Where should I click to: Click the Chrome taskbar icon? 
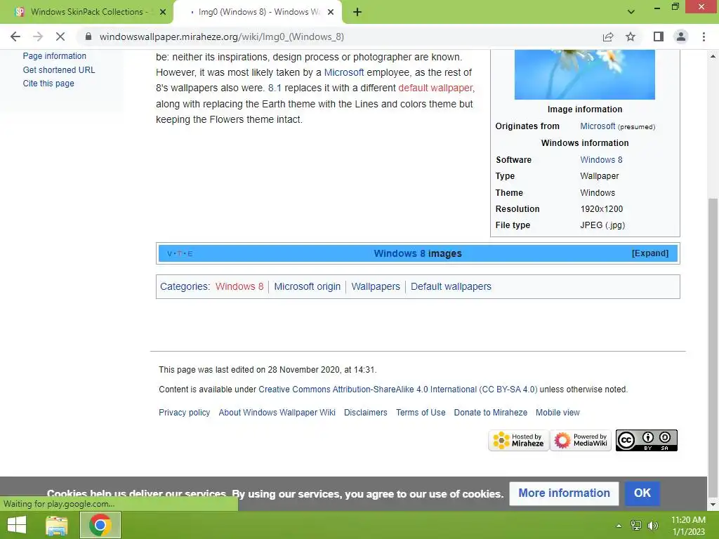pos(100,525)
